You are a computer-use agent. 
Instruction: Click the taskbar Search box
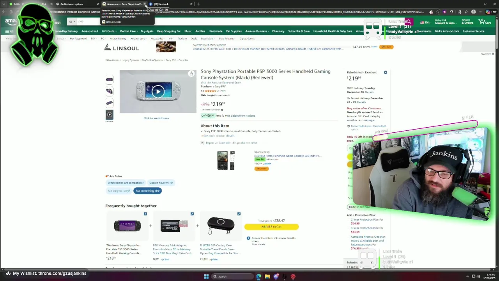click(232, 276)
